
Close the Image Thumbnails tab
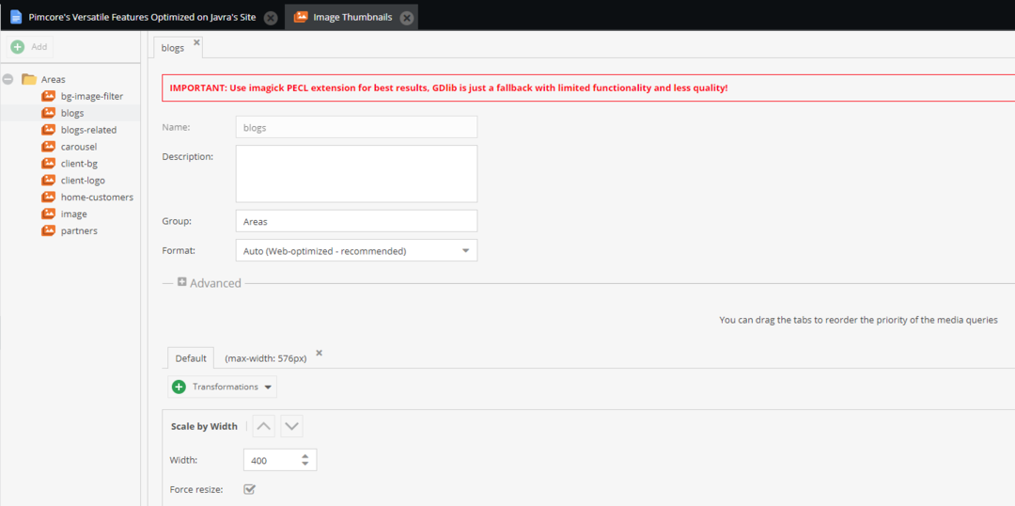[407, 18]
